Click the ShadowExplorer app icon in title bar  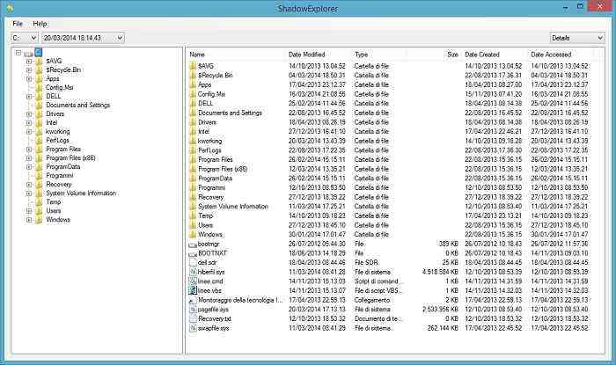click(10, 7)
